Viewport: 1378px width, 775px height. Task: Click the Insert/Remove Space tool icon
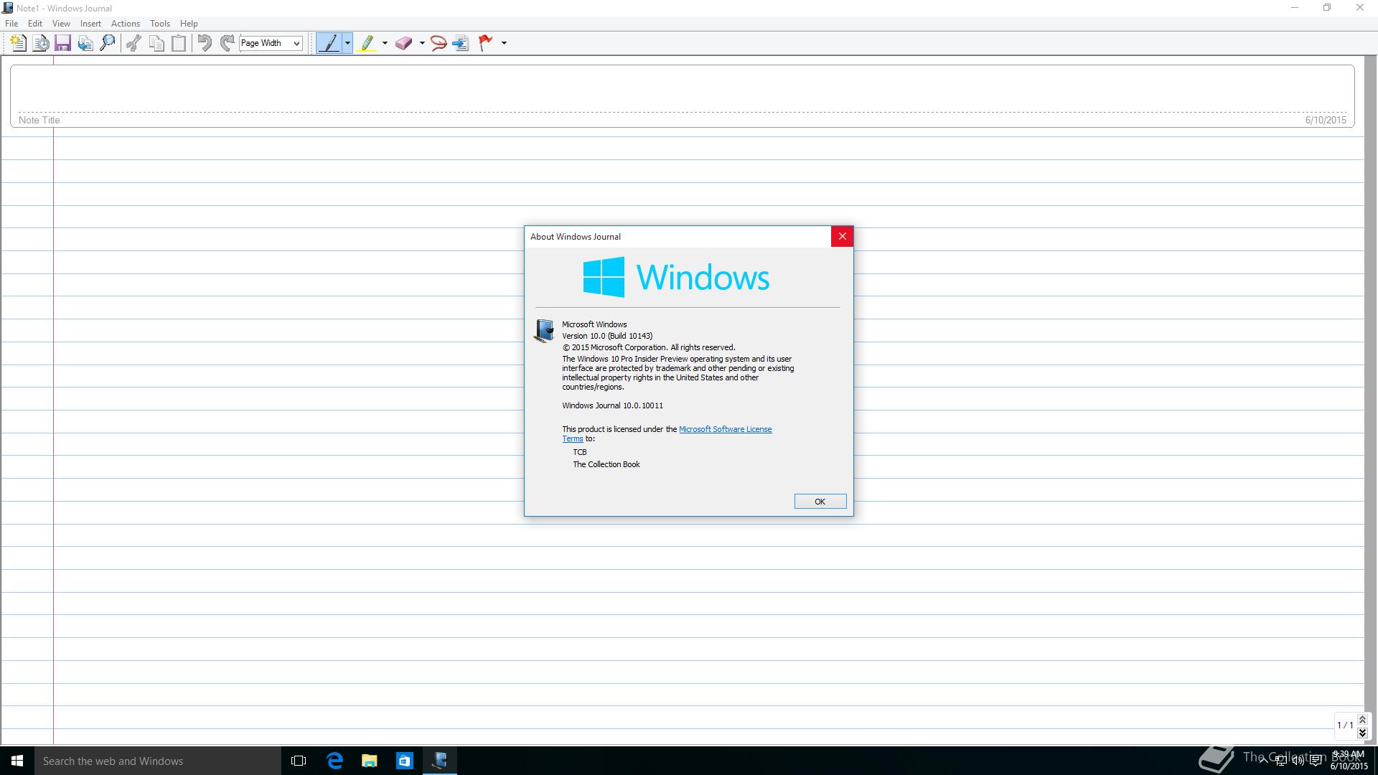(461, 43)
